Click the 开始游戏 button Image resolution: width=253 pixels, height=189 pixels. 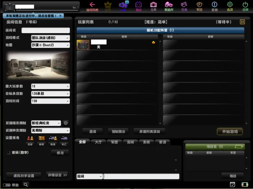point(230,132)
